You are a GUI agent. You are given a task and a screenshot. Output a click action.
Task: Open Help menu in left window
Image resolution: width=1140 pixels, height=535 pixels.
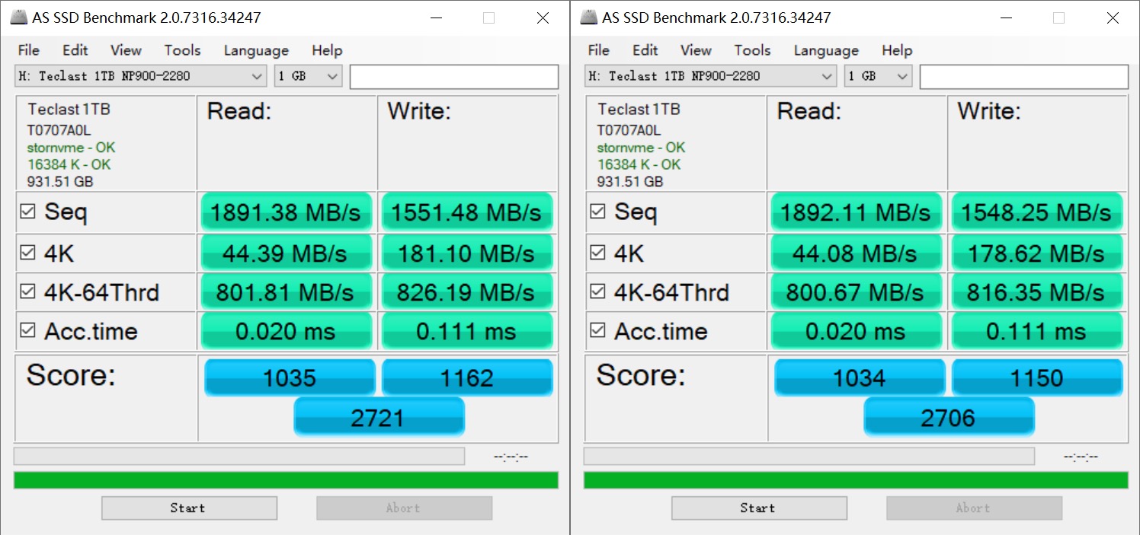click(327, 50)
